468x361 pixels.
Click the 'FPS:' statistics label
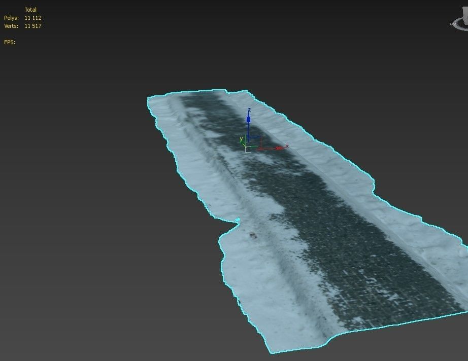10,42
